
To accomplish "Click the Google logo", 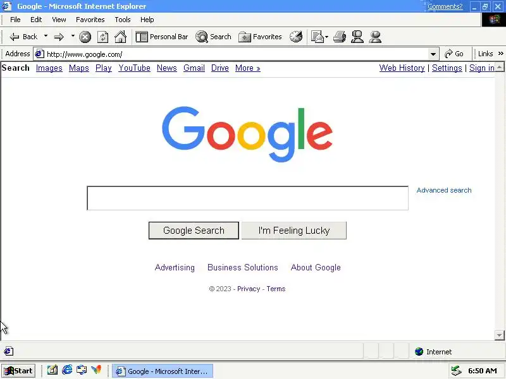I will pos(247,134).
